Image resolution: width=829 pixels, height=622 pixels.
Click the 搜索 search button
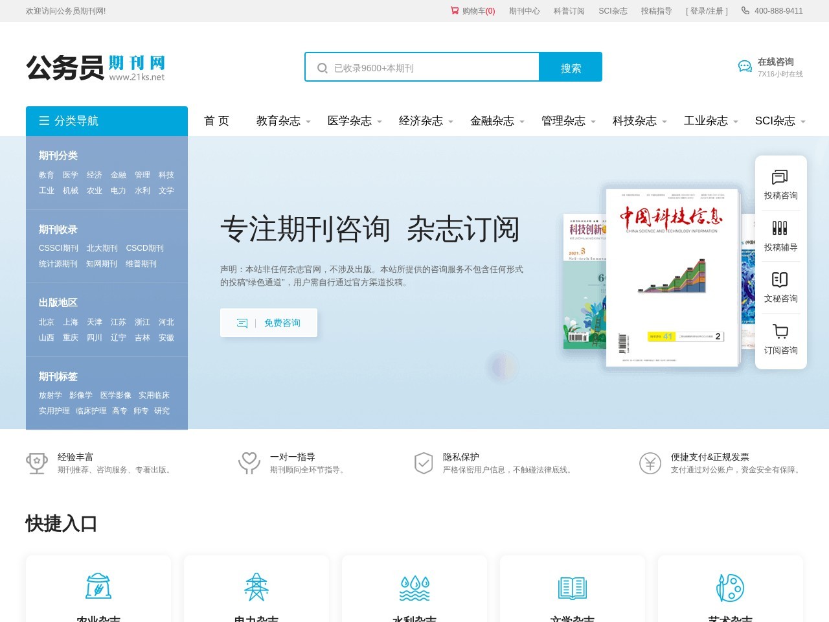click(x=570, y=67)
